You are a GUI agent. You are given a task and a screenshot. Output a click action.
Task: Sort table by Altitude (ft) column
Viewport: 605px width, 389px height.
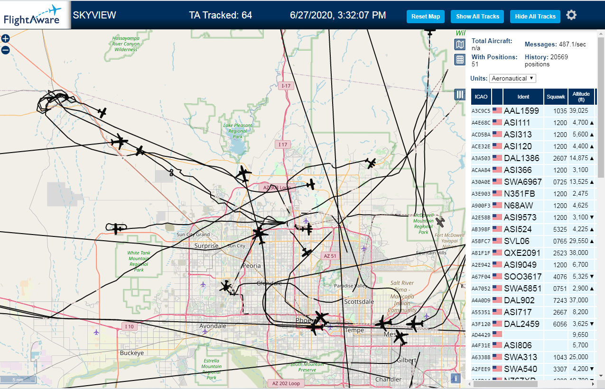[x=581, y=97]
